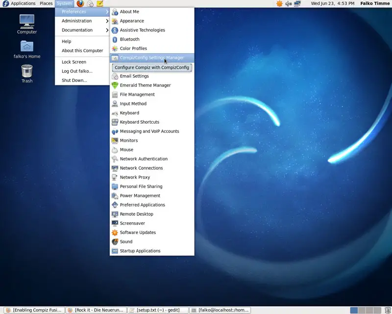Open Network Authentication
The height and width of the screenshot is (314, 392).
tap(152, 159)
